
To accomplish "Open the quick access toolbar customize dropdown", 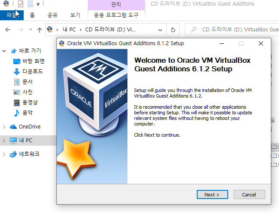I will pyautogui.click(x=38, y=4).
